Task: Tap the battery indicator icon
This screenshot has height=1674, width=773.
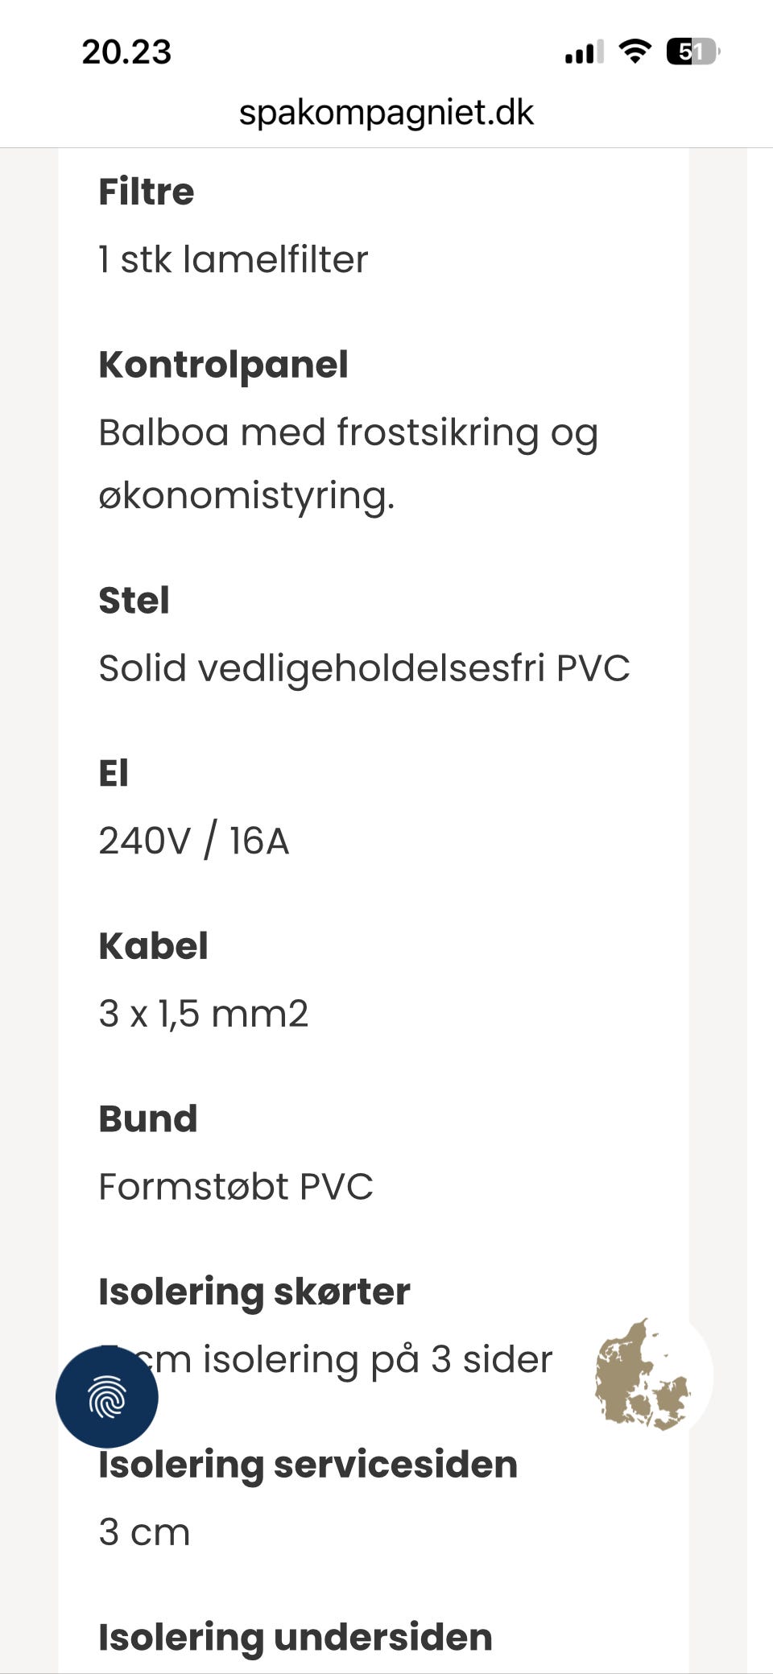Action: pos(692,52)
